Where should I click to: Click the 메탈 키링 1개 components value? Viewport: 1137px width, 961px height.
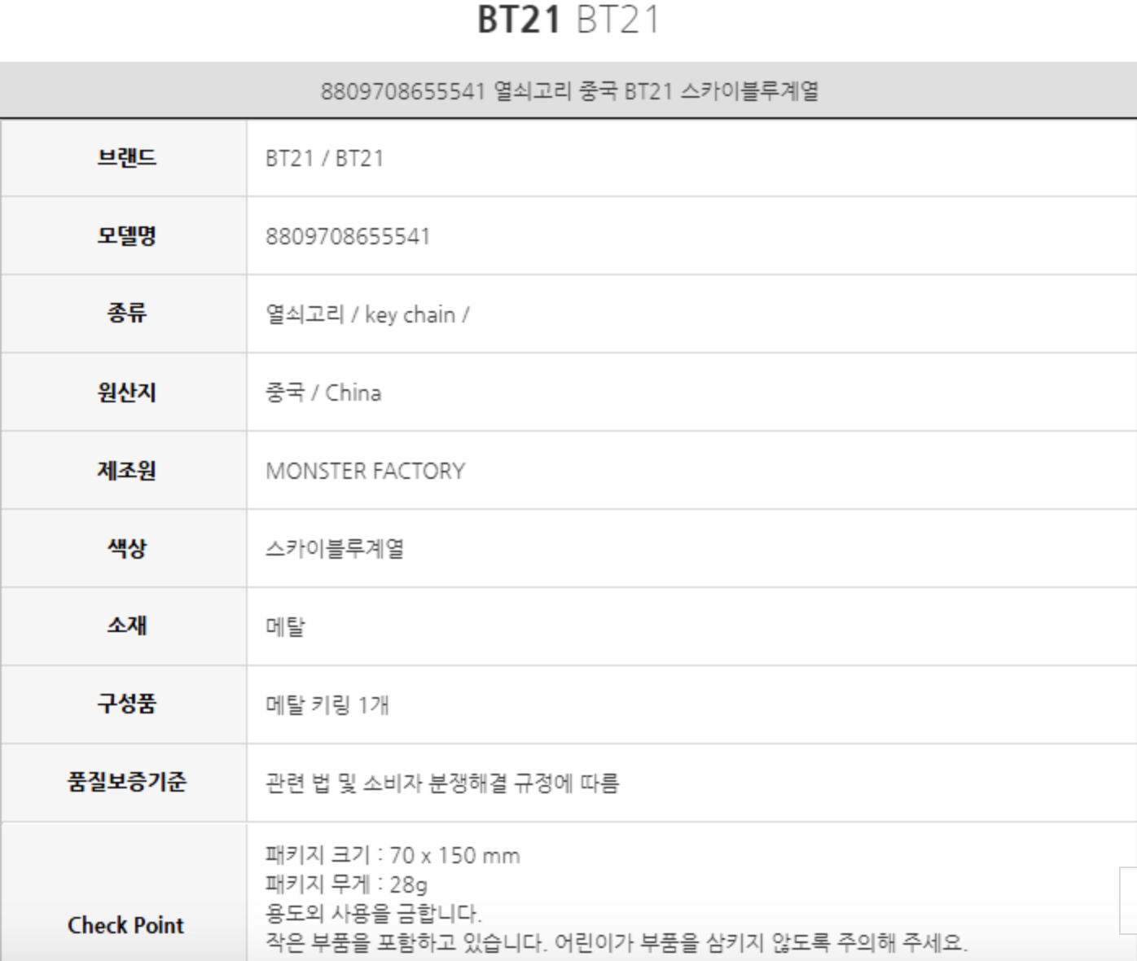(x=327, y=704)
